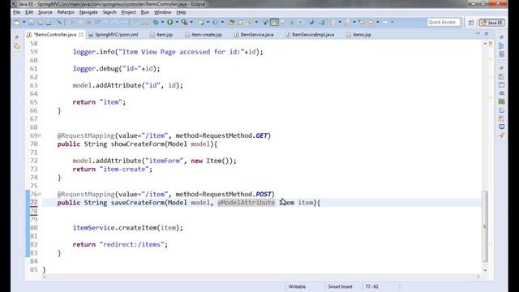Click the Forward navigation arrow in toolbar

[x=385, y=22]
